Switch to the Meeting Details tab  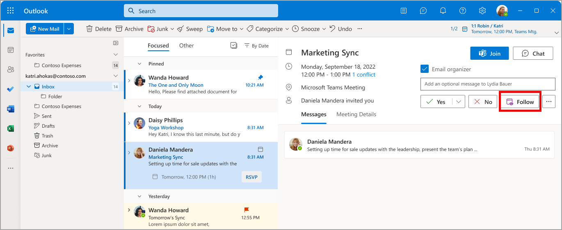[356, 114]
